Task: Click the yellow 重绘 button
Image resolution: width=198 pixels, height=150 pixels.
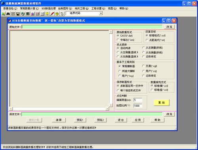Action: point(162,102)
